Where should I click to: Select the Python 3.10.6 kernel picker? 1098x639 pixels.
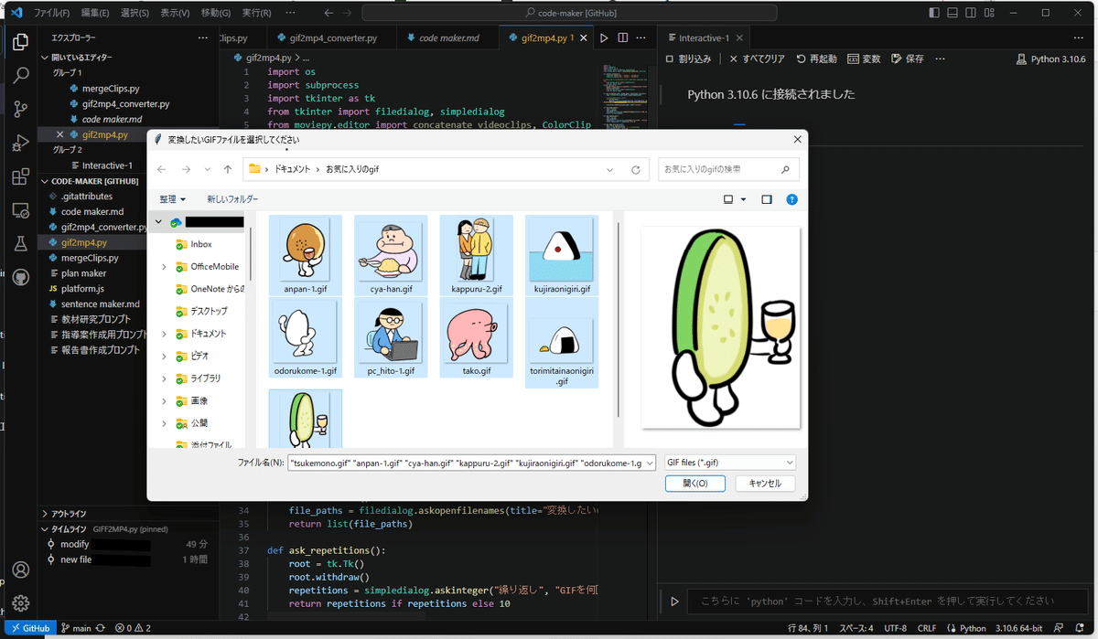point(1050,59)
